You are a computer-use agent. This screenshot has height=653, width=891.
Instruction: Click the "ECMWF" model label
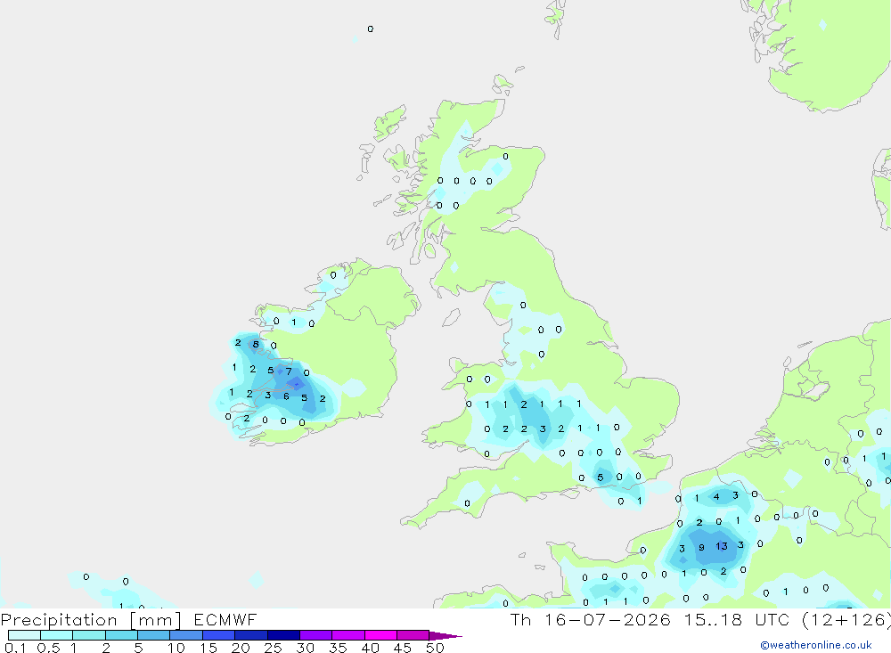click(x=225, y=620)
